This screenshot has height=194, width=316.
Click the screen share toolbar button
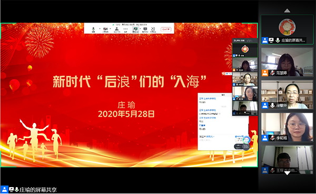click(135, 29)
